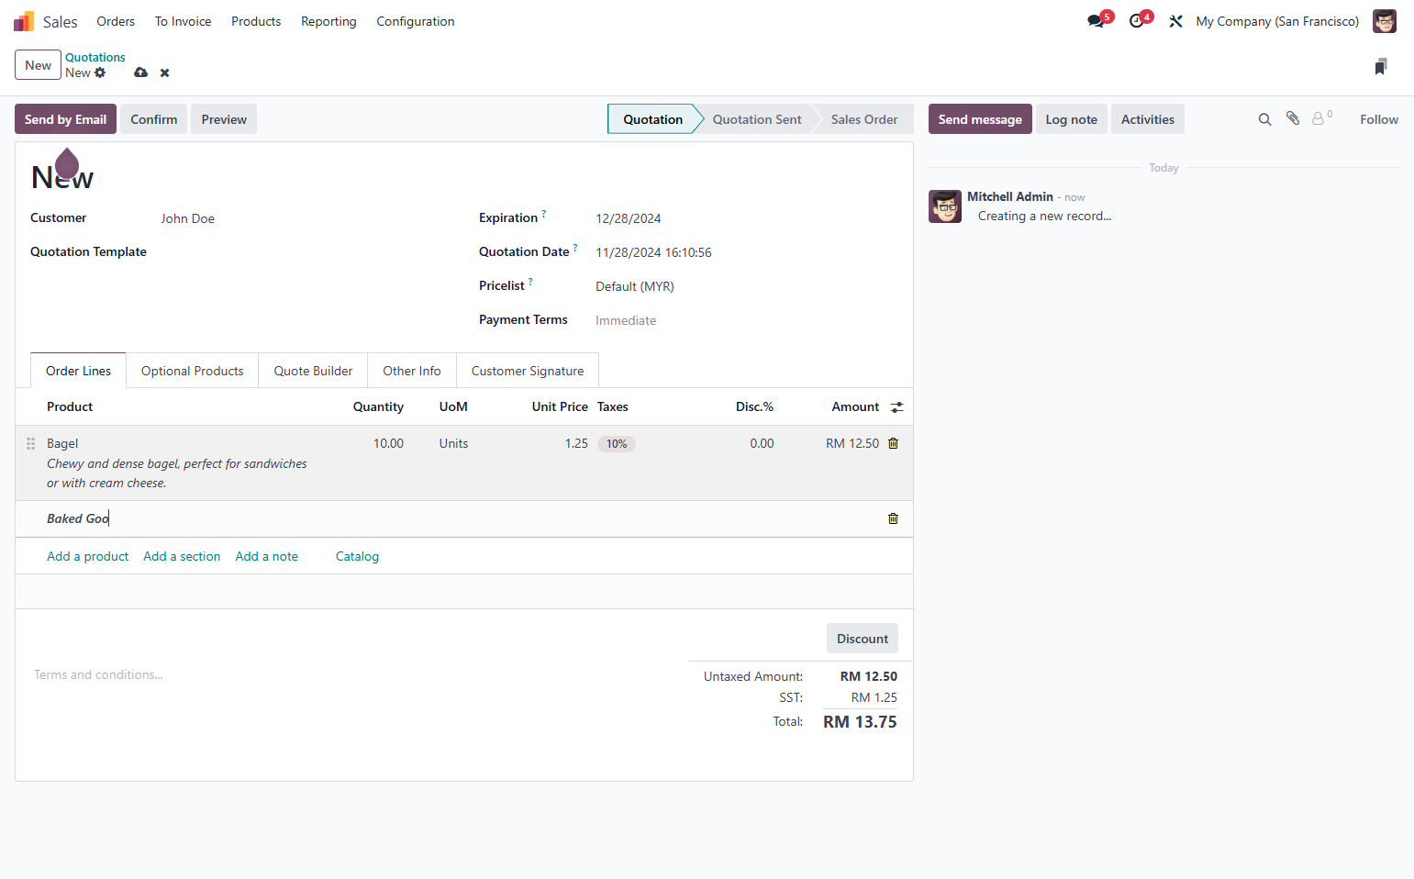Open the Orders menu

116,21
